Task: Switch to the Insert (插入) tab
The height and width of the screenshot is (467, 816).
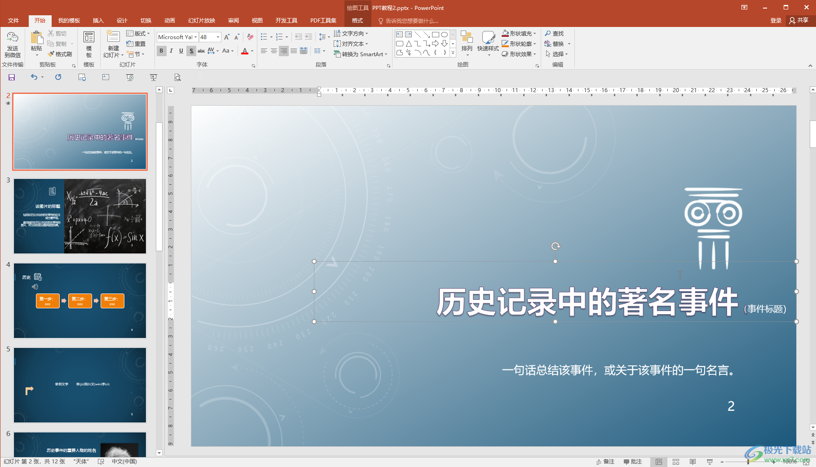Action: (x=98, y=21)
